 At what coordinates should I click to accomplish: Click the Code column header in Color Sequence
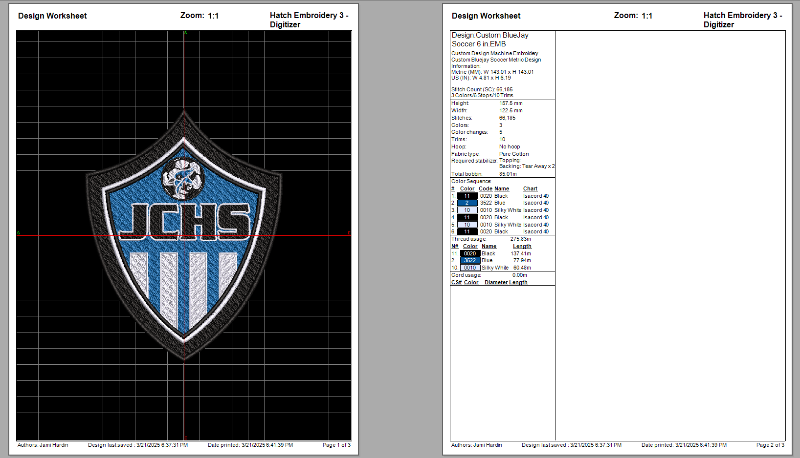(485, 189)
